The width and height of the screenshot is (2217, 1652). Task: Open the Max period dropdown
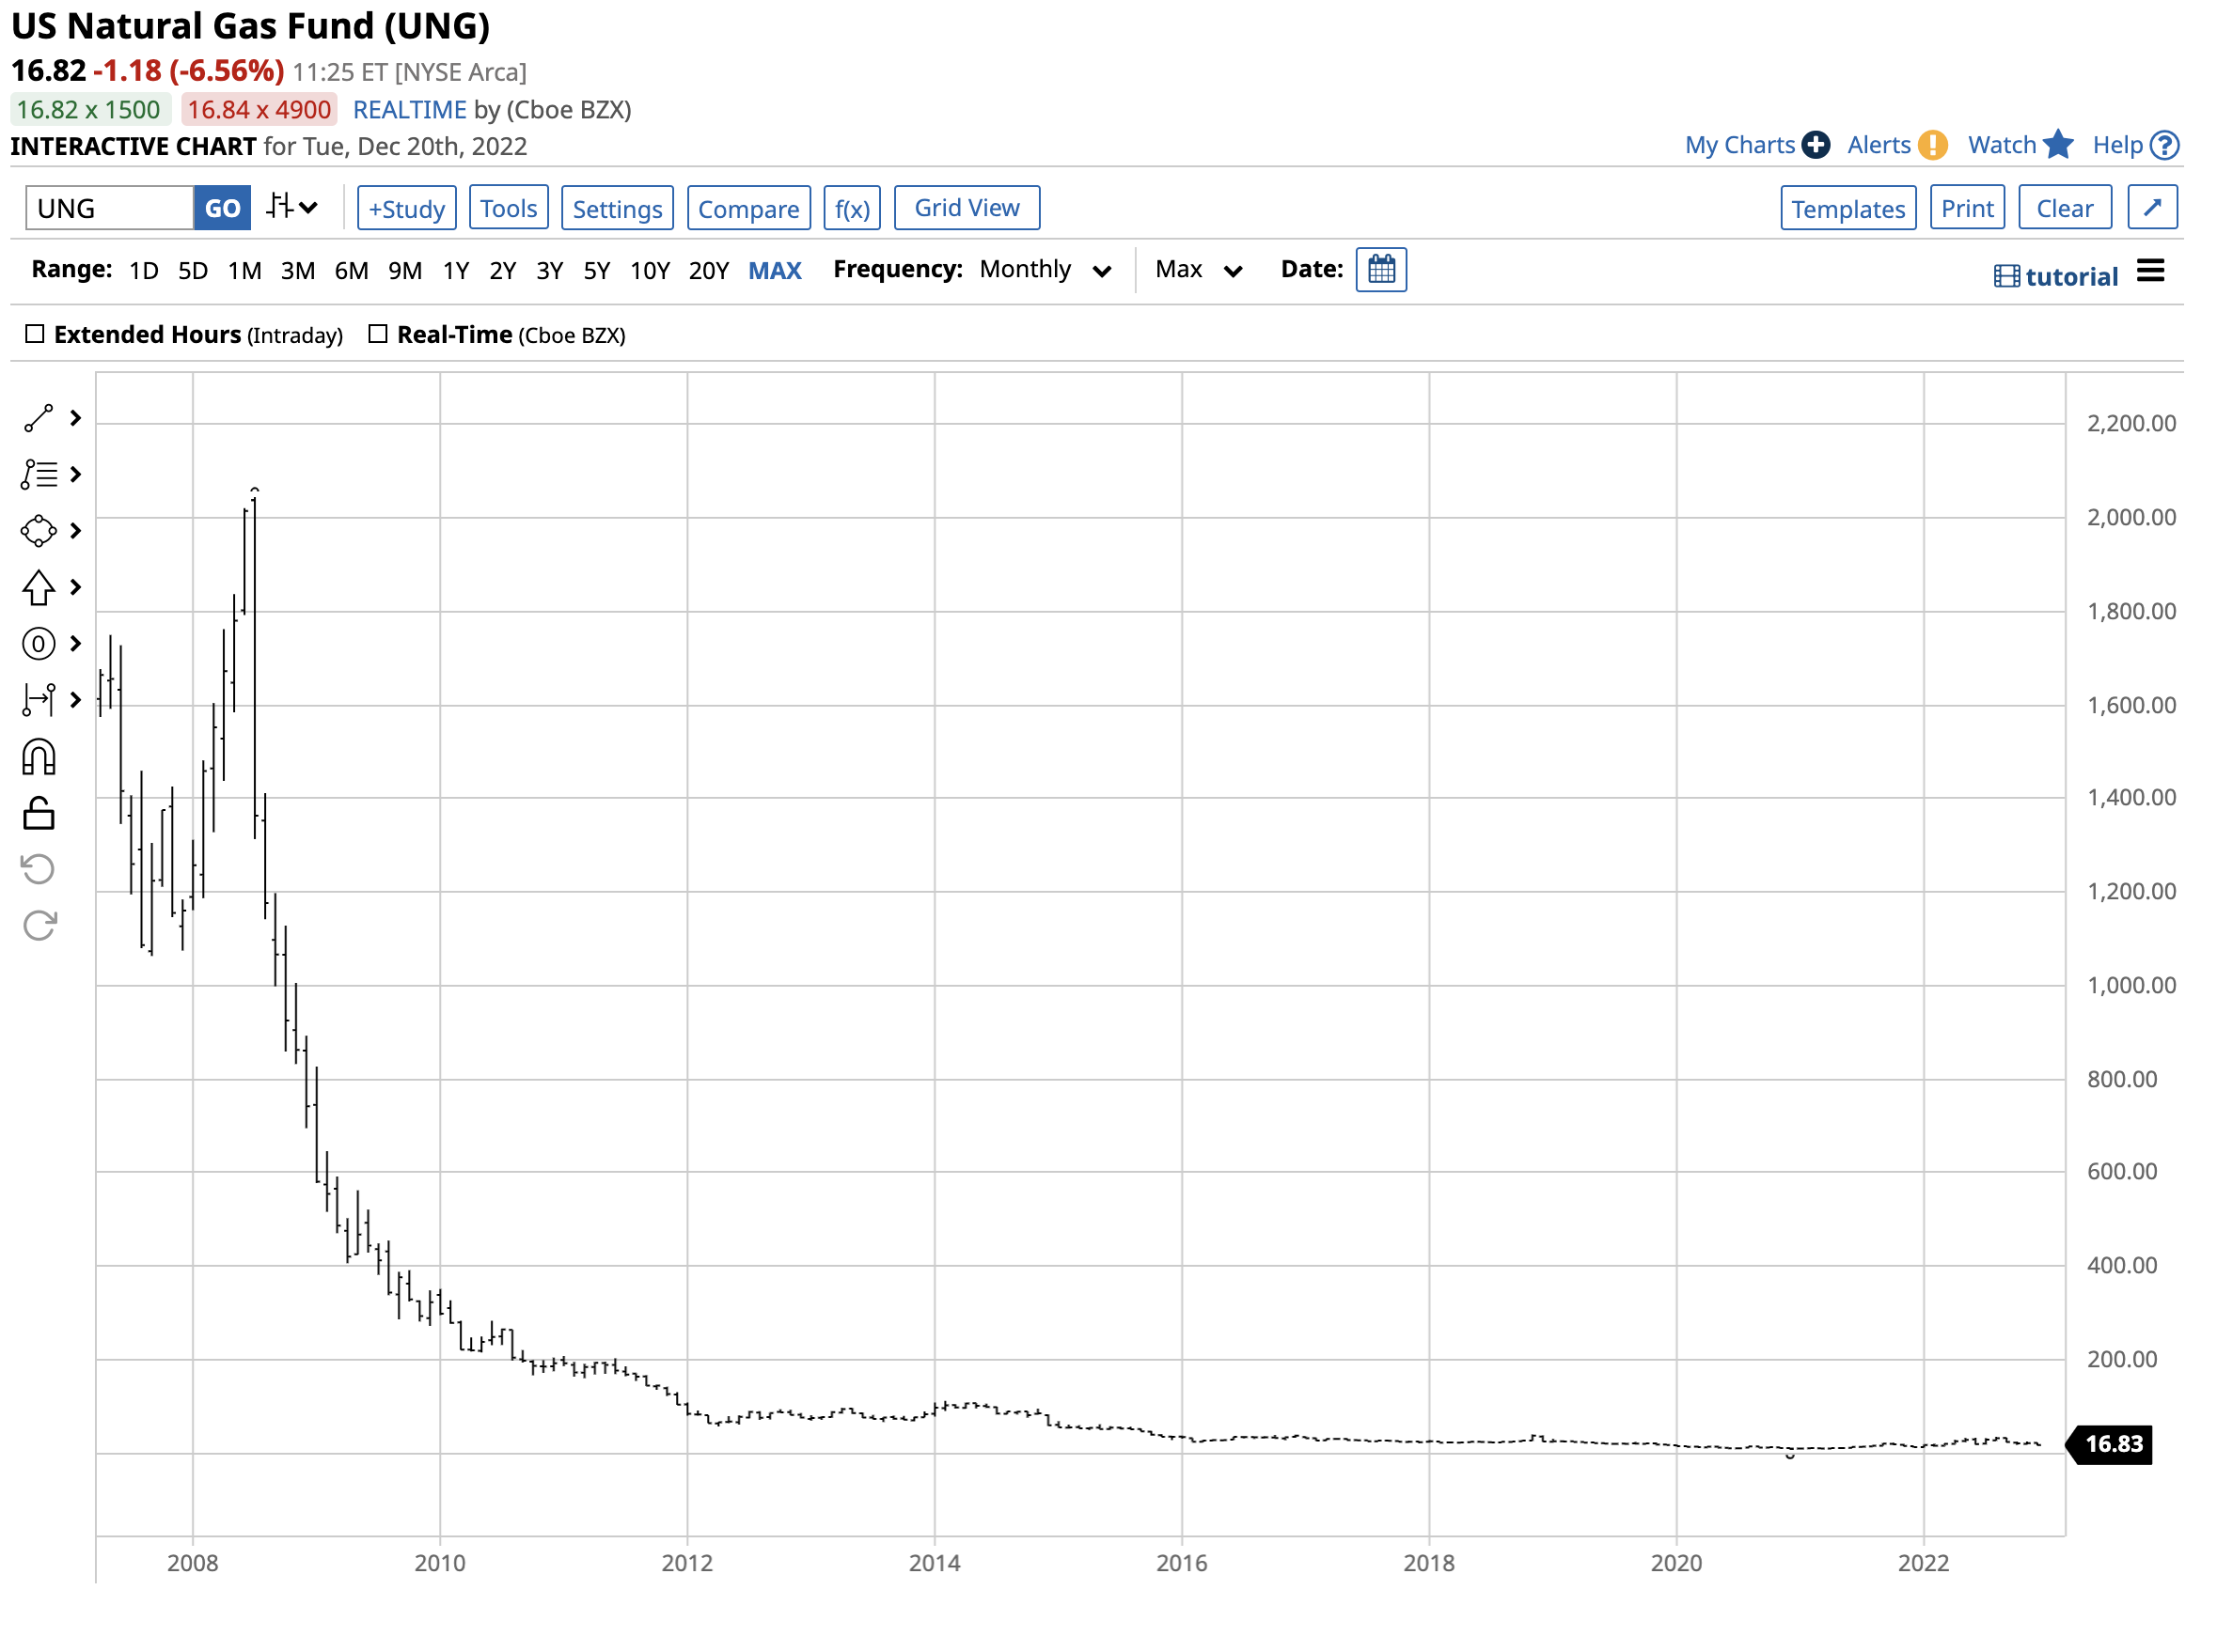click(1198, 270)
